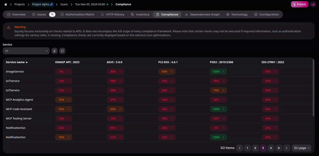Open NotificationSvc ASVS 21% score
This screenshot has width=319, height=156.
pyautogui.click(x=115, y=137)
